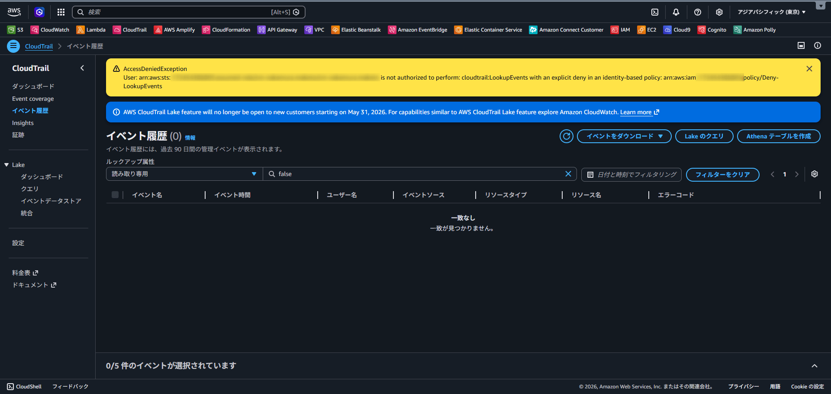Image resolution: width=831 pixels, height=394 pixels.
Task: Open the info panel icon in breadcrumb bar
Action: point(818,45)
